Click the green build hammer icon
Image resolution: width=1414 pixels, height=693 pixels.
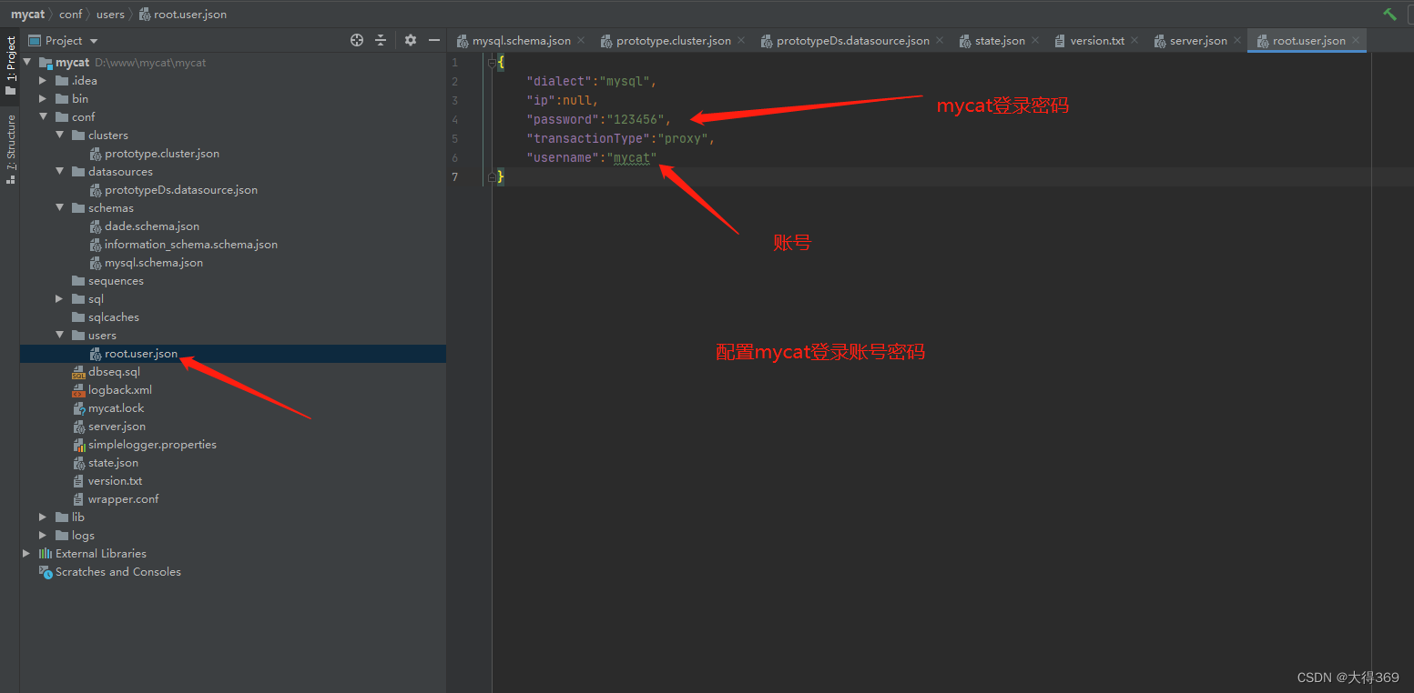pos(1389,14)
